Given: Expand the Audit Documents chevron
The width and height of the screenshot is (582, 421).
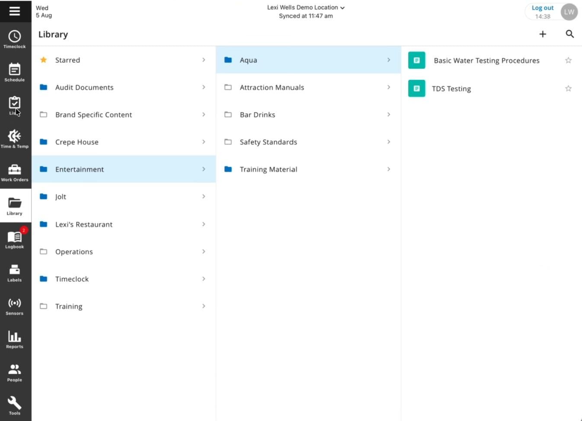Looking at the screenshot, I should point(204,87).
